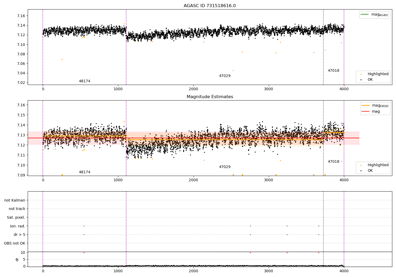Image resolution: width=396 pixels, height=277 pixels.
Task: Click the y-tick 7.02 in the top plot
Action: pyautogui.click(x=21, y=83)
